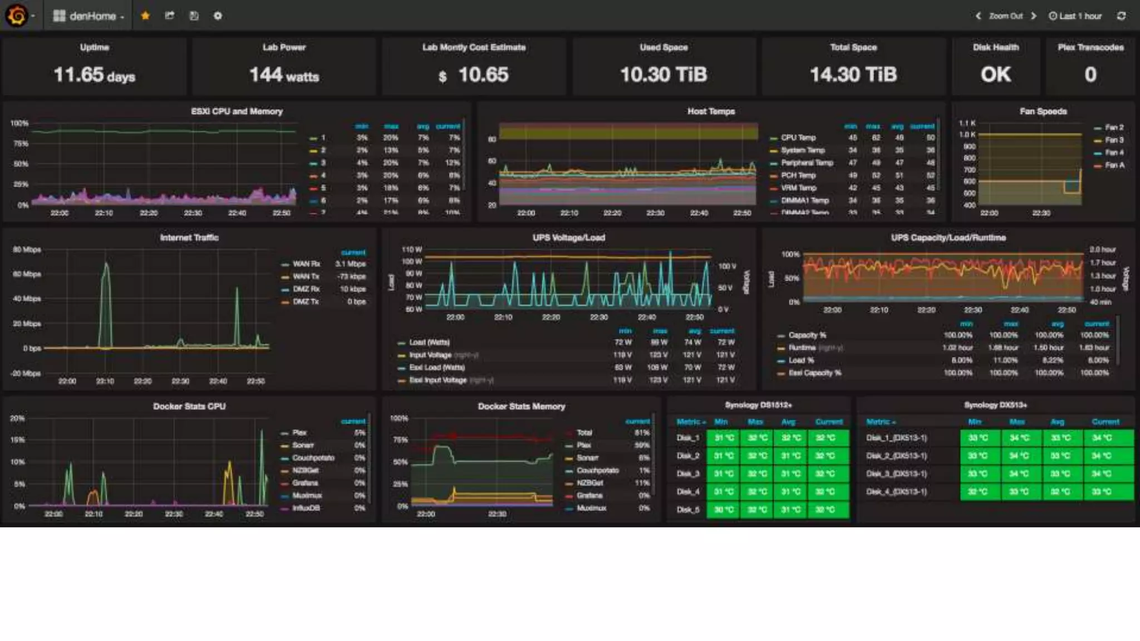Toggle Plex series in Docker Stats CPU legend
Viewport: 1140px width, 641px height.
pos(299,432)
